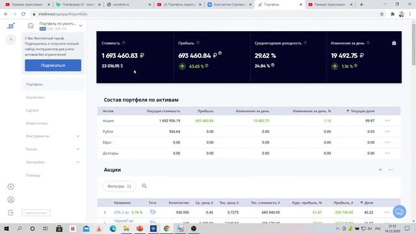Viewport: 416px width, 234px height.
Task: Click info icon next to Стоимость
Action: [123, 43]
